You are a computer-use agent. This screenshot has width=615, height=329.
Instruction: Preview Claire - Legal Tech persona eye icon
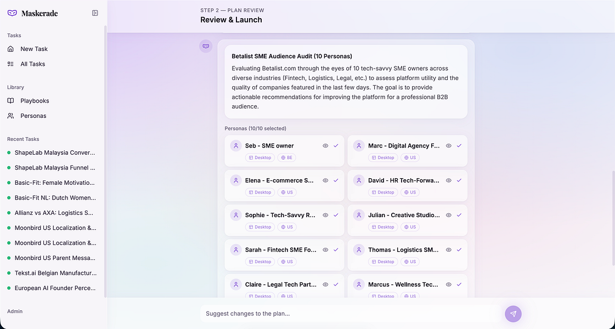[325, 284]
